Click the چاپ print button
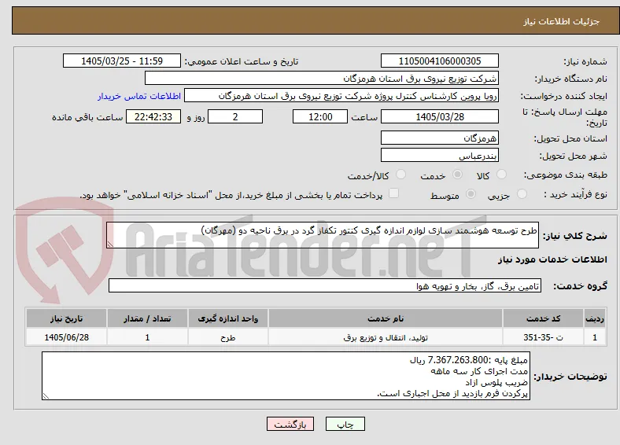This screenshot has width=620, height=445. [345, 424]
